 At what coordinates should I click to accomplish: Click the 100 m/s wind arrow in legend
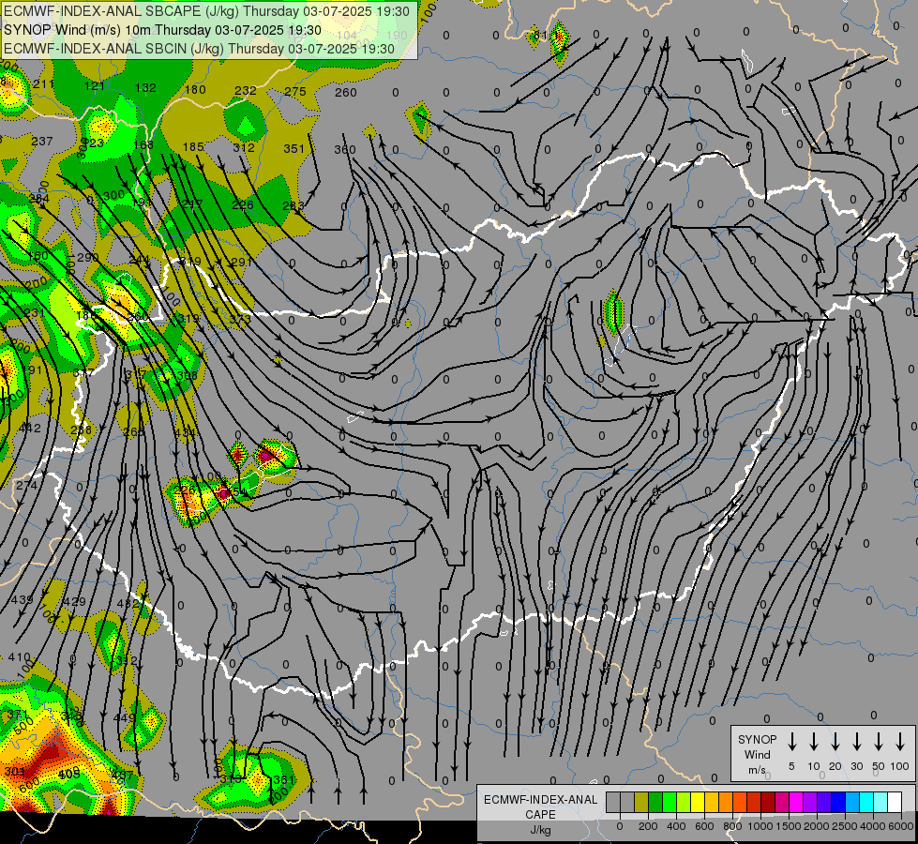(x=900, y=742)
